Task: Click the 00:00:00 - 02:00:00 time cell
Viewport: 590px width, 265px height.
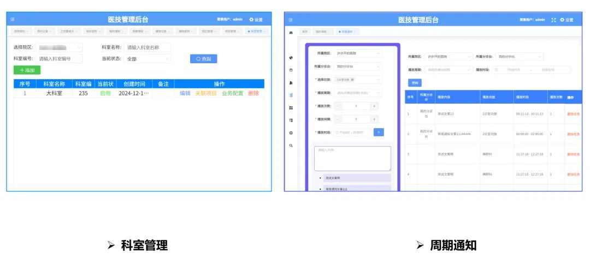Action: (529, 134)
